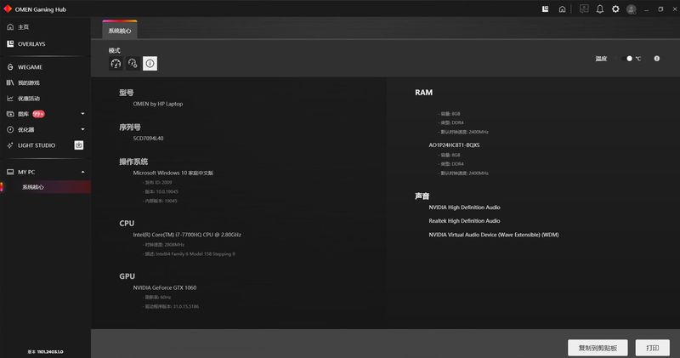Open the remote desktop icon in title bar

pos(584,9)
